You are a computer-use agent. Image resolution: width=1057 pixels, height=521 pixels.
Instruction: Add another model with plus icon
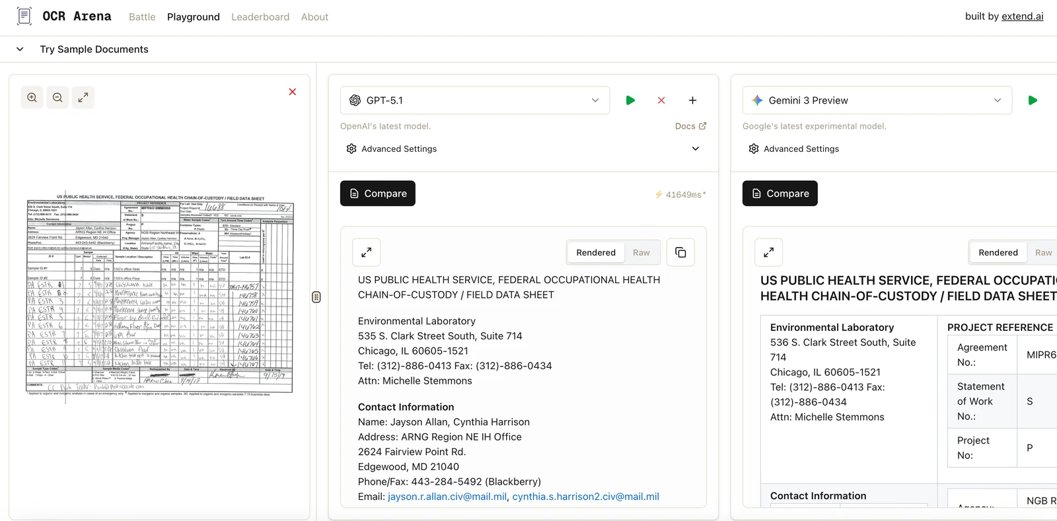click(x=692, y=100)
